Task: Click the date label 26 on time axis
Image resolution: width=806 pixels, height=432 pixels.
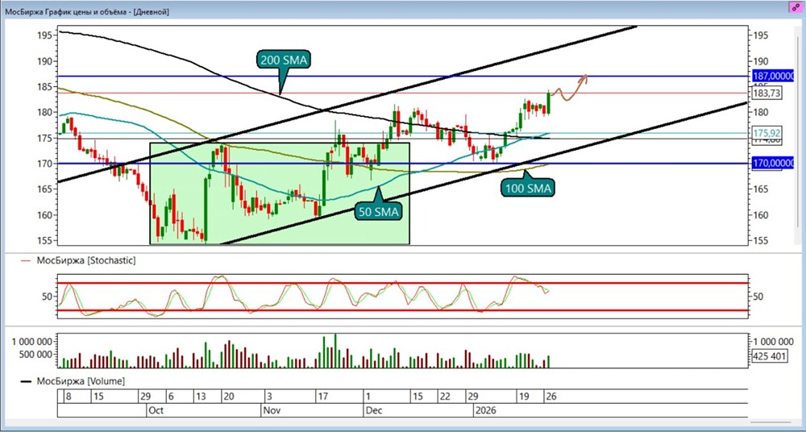Action: tap(551, 397)
